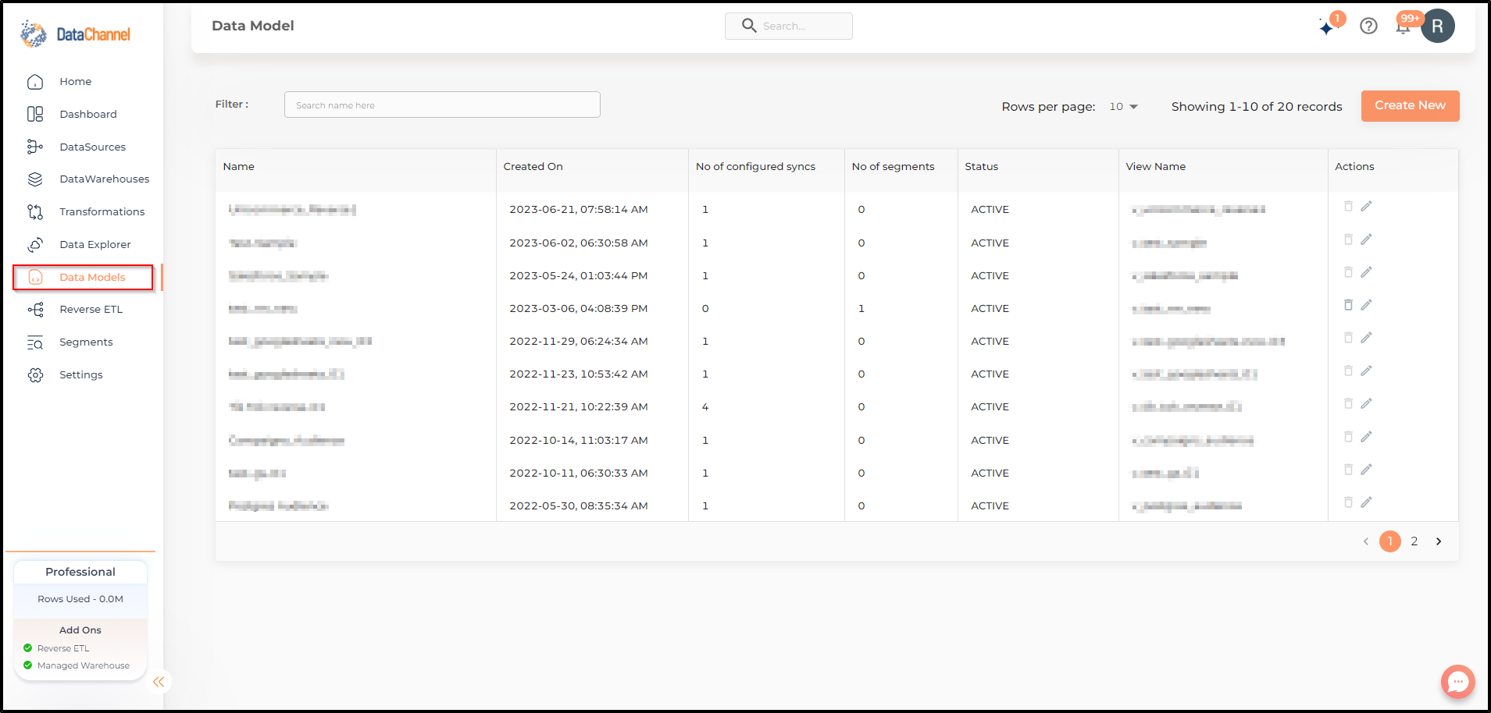The image size is (1491, 713).
Task: Edit the model created 2023-06-21
Action: point(1366,206)
